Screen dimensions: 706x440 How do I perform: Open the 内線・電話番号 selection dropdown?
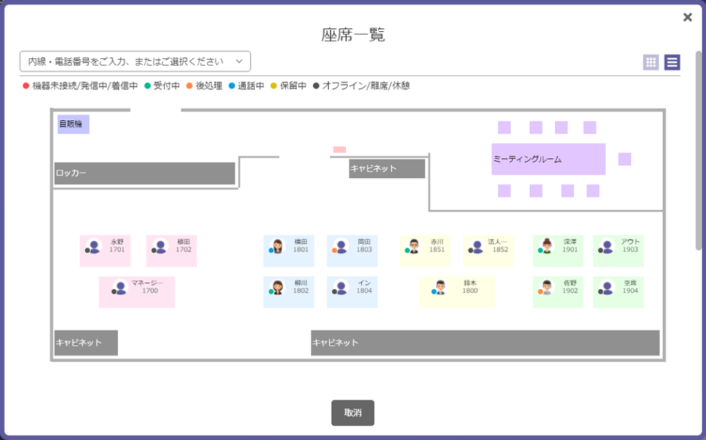coord(135,61)
